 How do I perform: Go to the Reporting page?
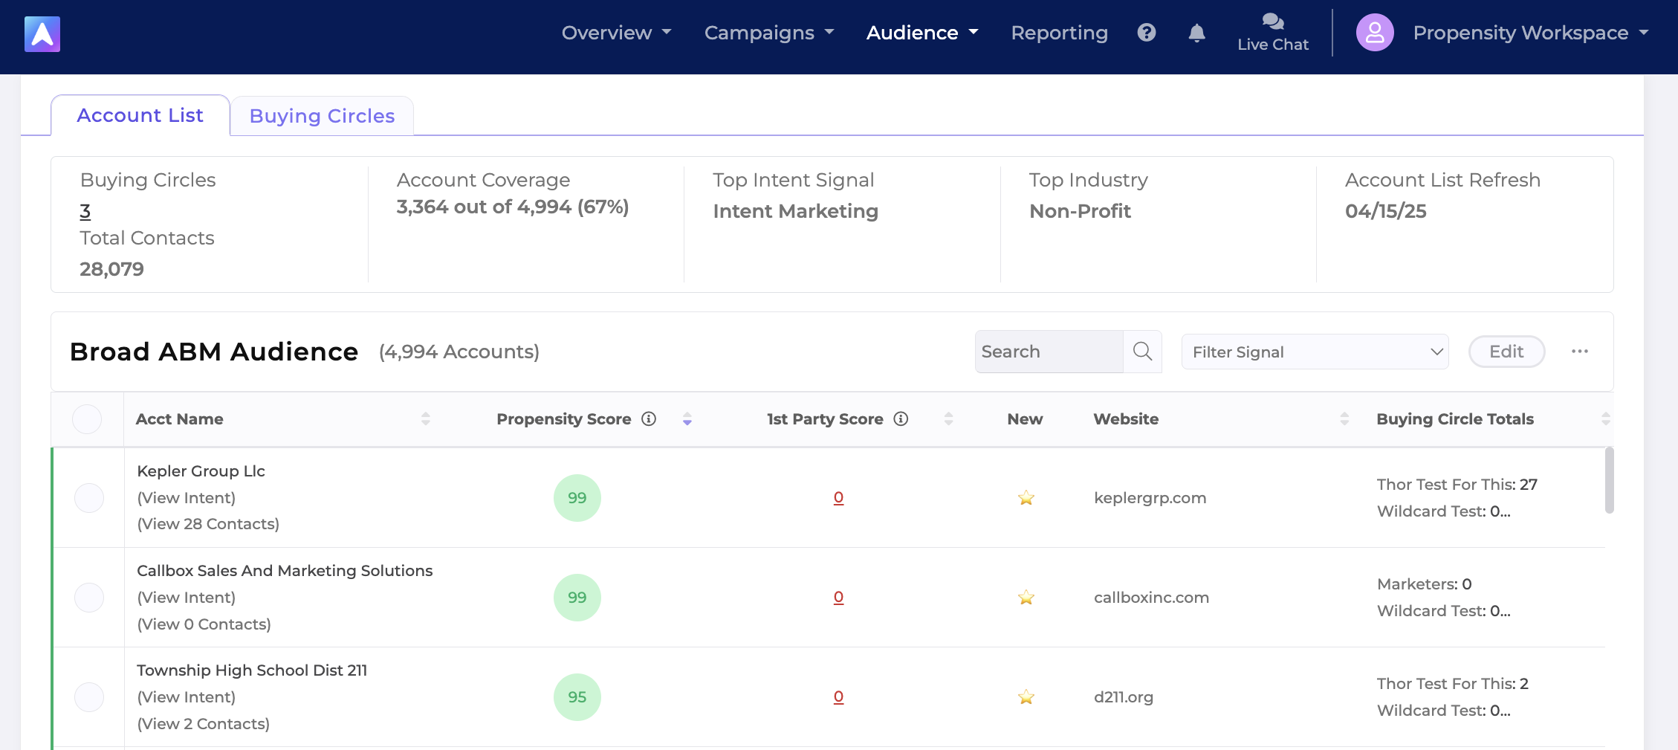tap(1059, 33)
